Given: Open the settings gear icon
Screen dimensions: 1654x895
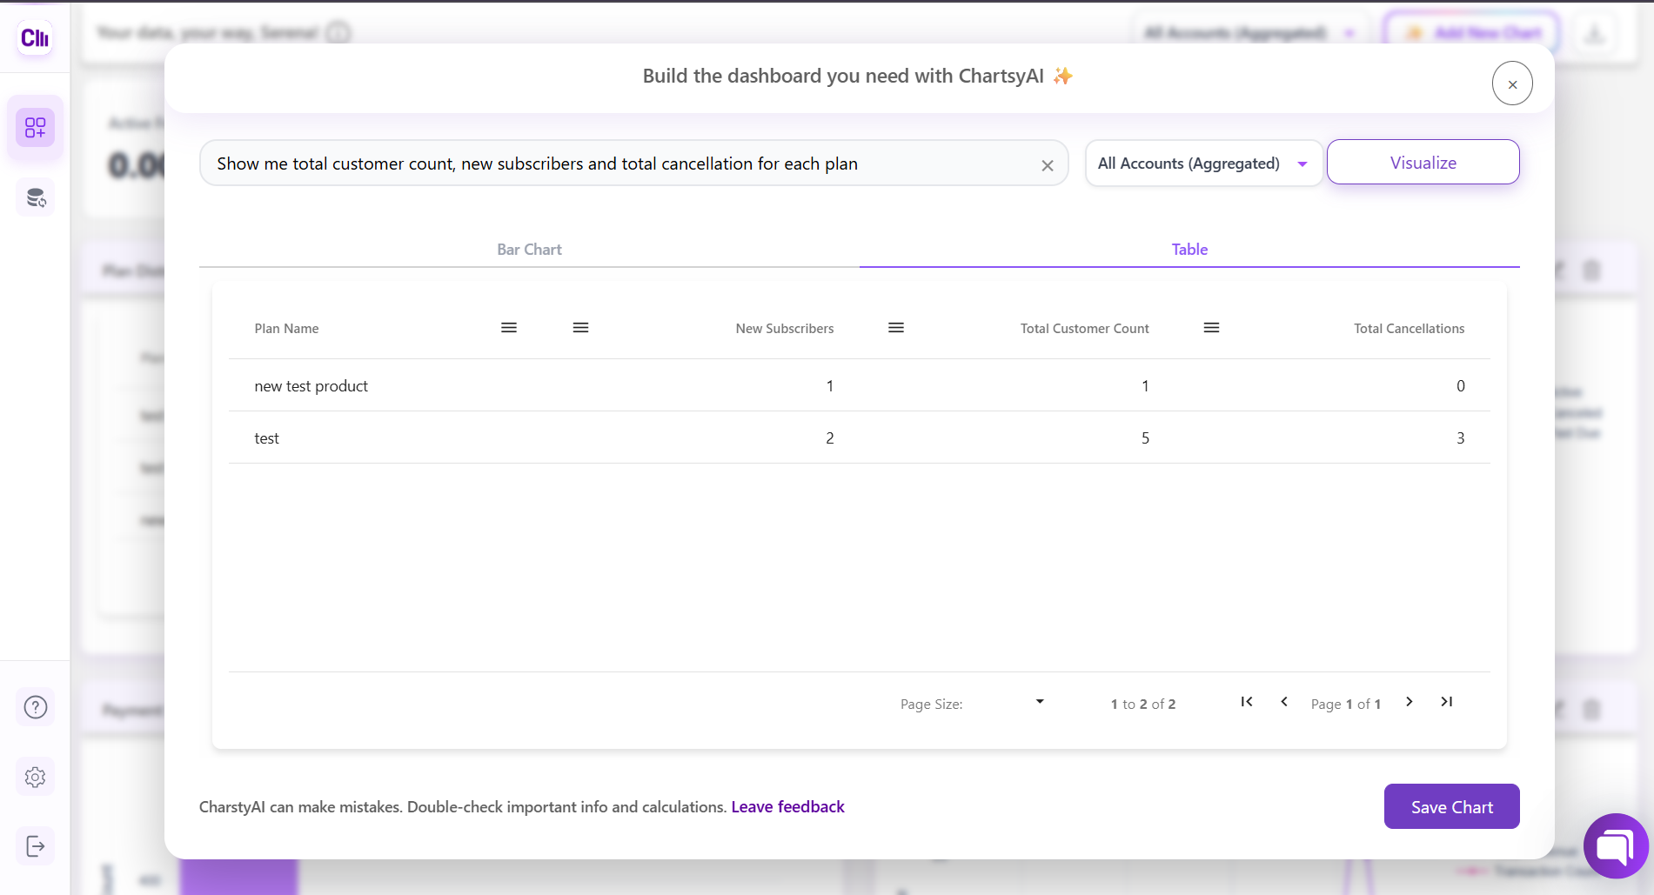Looking at the screenshot, I should click(x=36, y=777).
